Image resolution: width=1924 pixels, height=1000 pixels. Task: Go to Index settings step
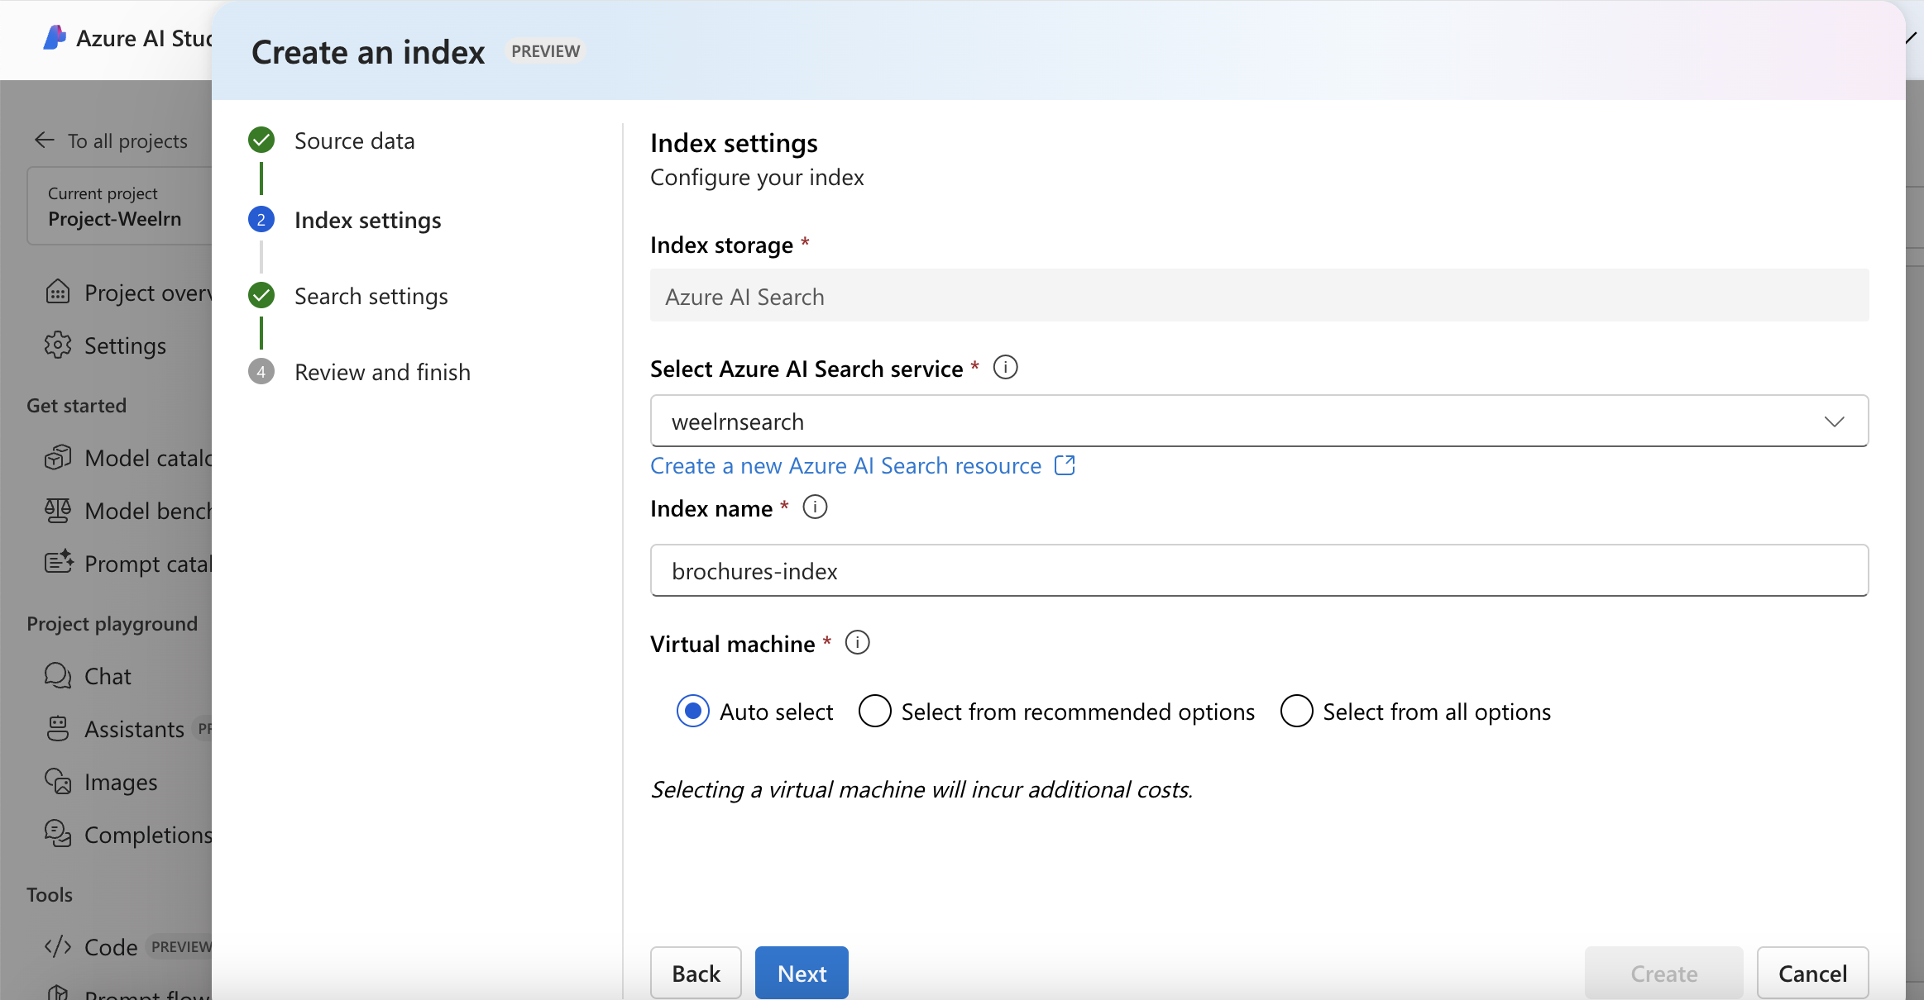tap(368, 220)
